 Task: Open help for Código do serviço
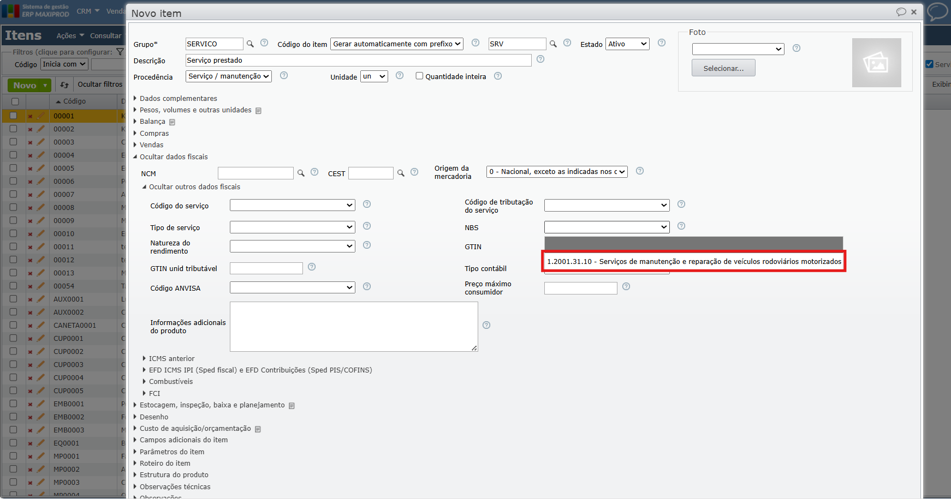[367, 204]
